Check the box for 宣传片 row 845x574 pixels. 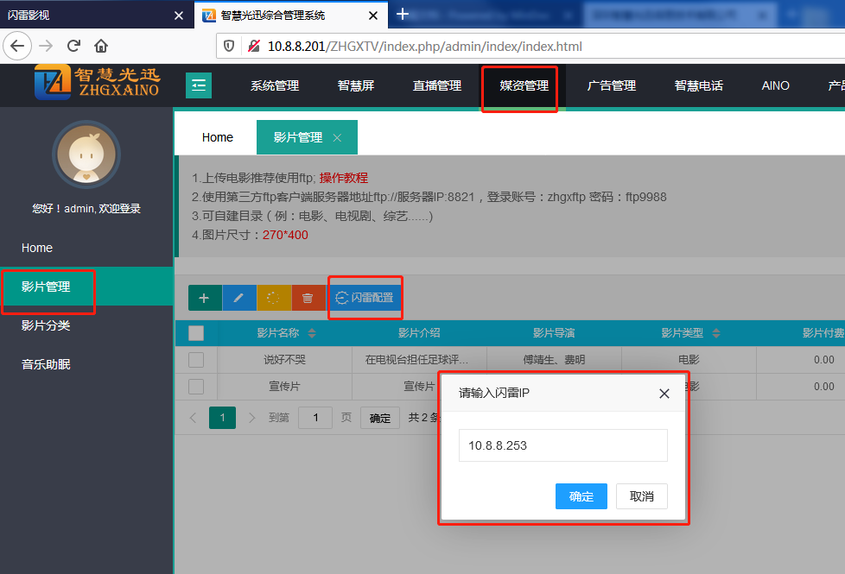[x=196, y=386]
